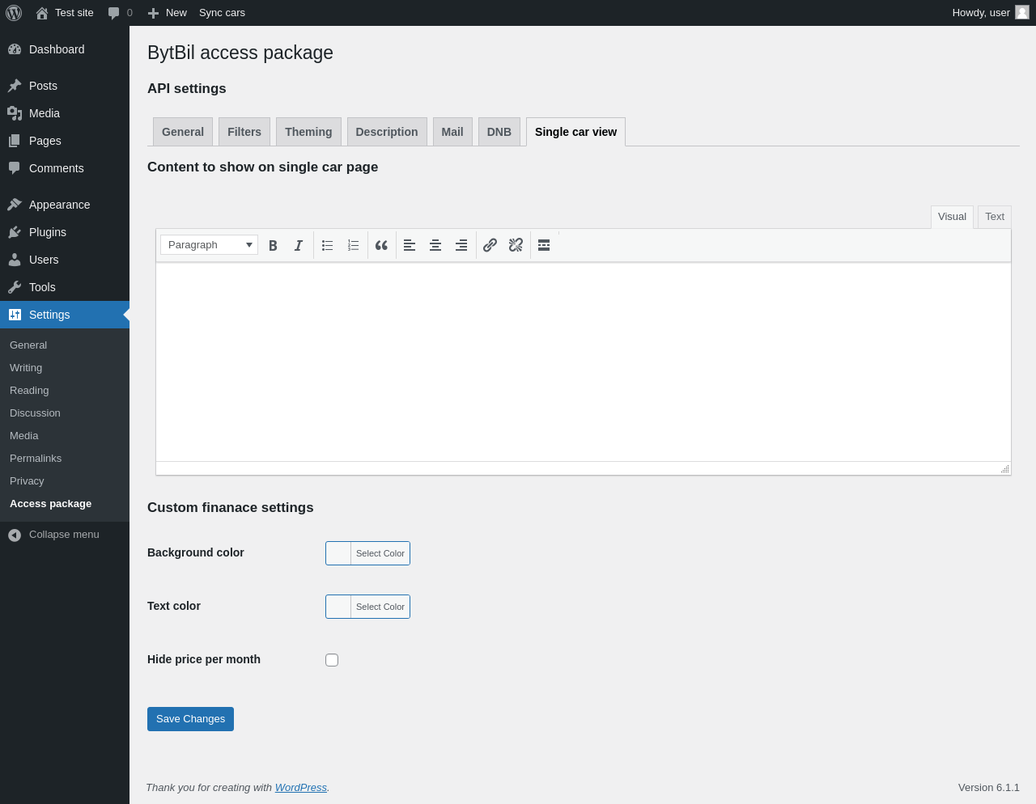Check the Hide price per month box
The image size is (1036, 804).
click(332, 660)
